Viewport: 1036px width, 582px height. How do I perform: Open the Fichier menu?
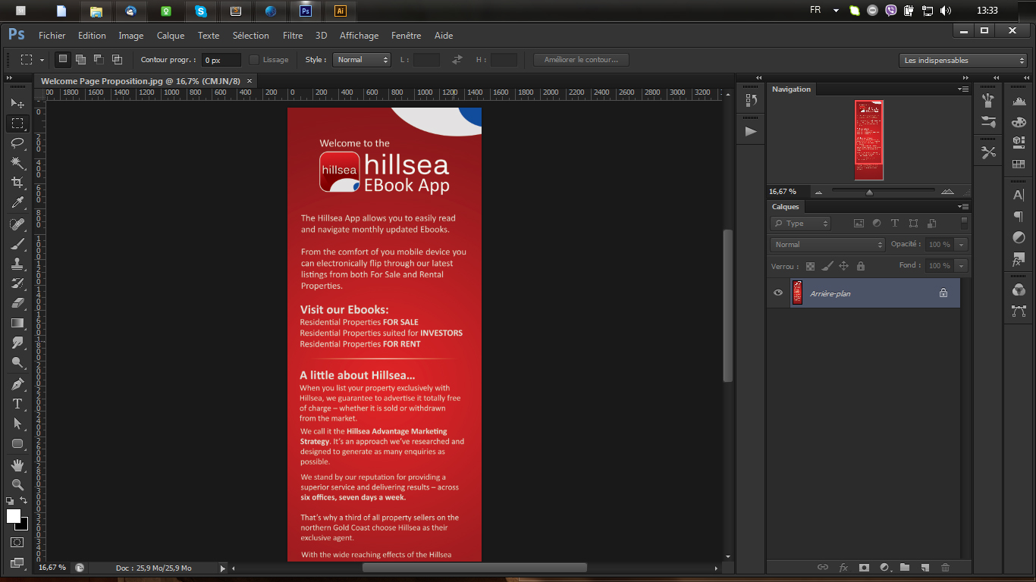tap(52, 36)
